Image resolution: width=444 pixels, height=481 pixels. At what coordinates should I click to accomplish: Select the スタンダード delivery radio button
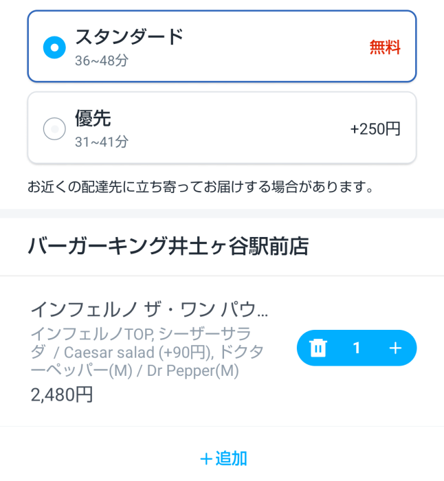(x=54, y=47)
